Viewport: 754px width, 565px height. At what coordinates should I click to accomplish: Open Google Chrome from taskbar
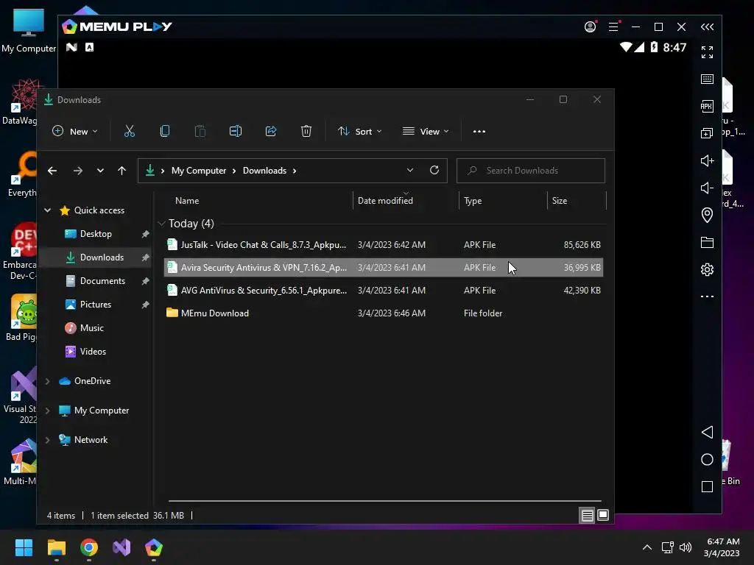pos(89,547)
